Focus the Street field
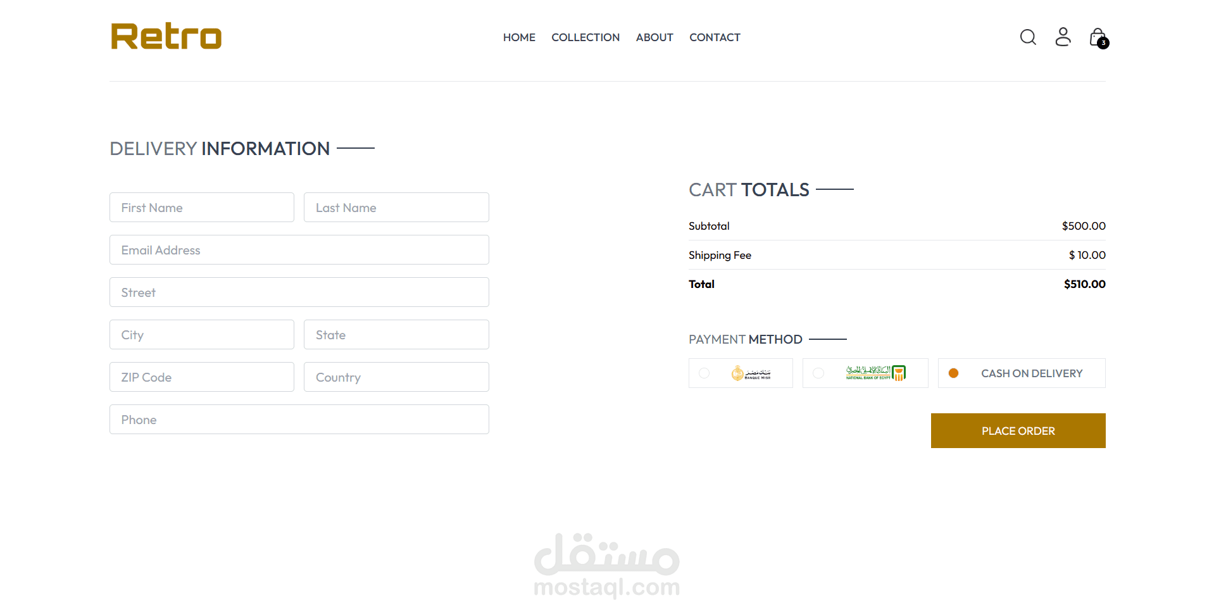This screenshot has height=612, width=1214. (x=299, y=292)
